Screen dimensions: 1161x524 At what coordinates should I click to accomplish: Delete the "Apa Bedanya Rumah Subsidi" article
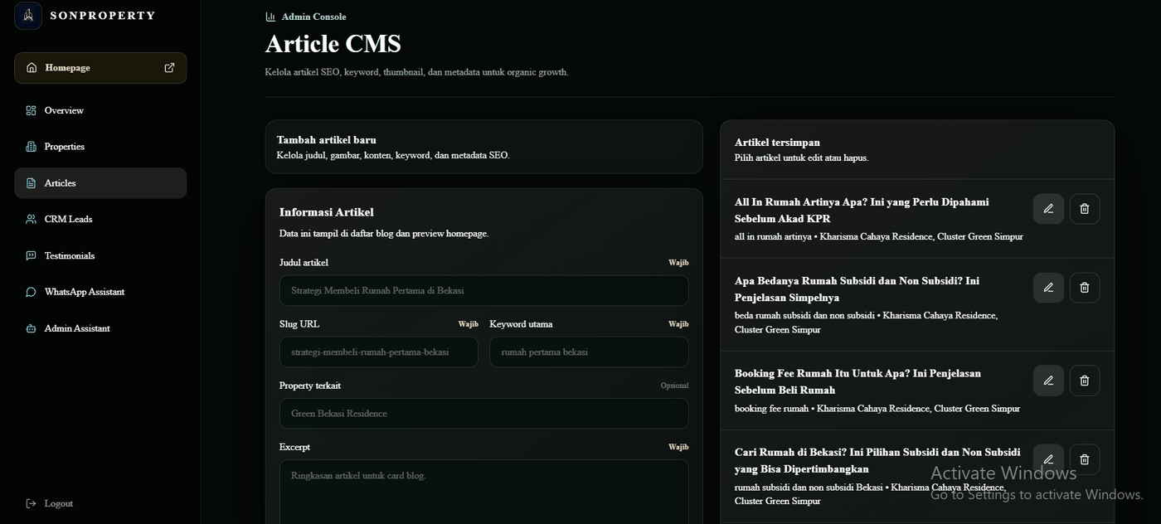point(1085,288)
